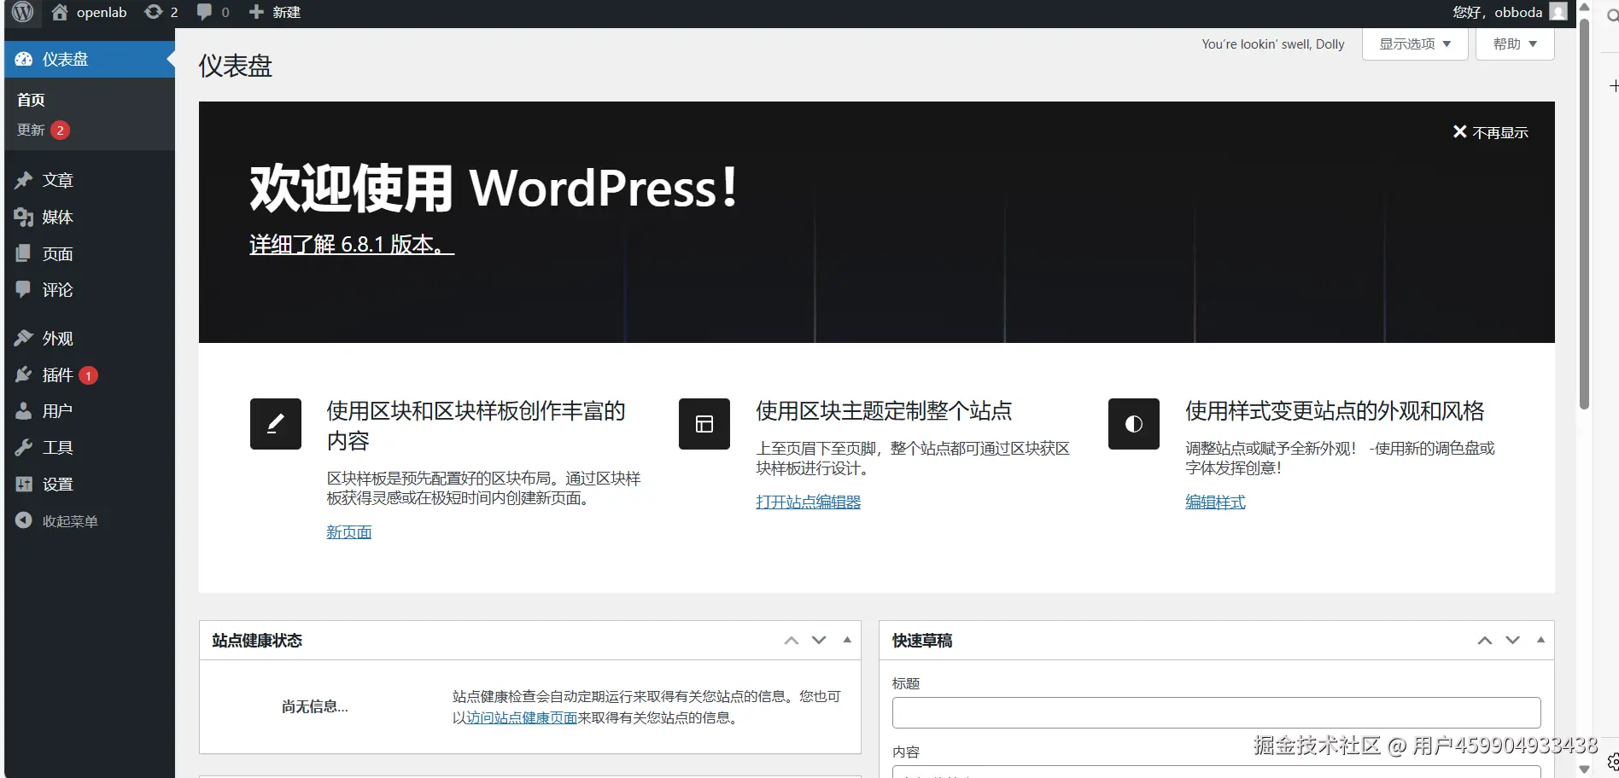The image size is (1619, 778).
Task: Move 站点健康状态 box up
Action: coord(792,641)
